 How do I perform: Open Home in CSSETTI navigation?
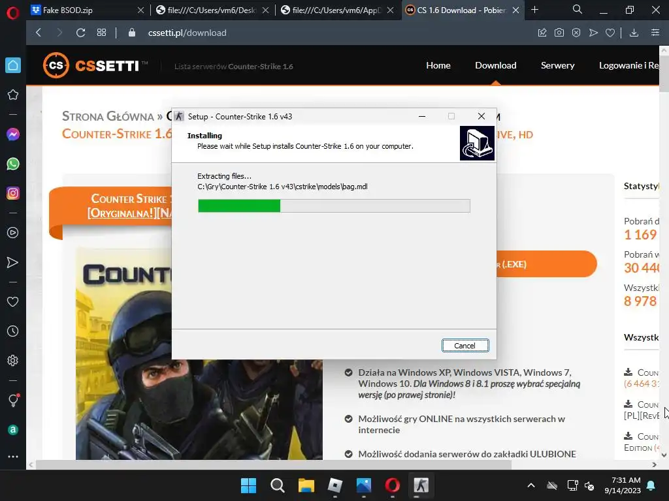pos(438,65)
